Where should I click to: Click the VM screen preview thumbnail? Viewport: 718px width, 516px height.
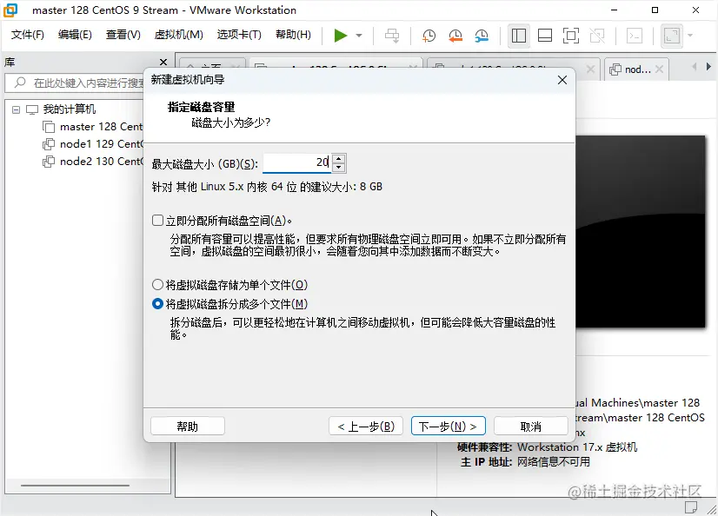tap(641, 231)
